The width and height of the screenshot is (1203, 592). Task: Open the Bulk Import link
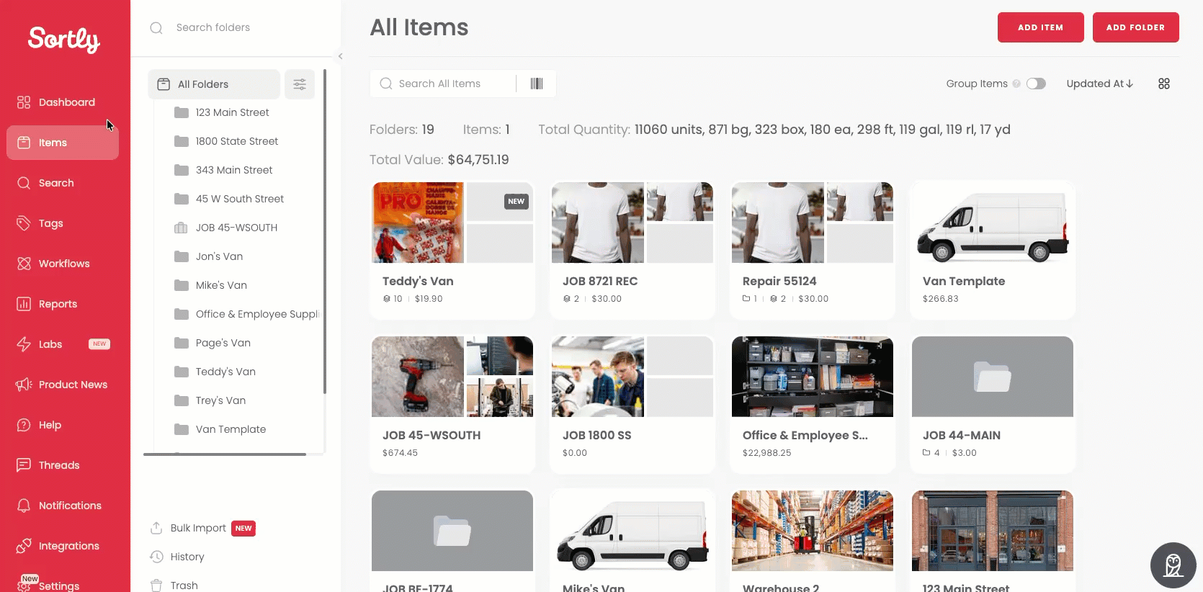tap(198, 528)
